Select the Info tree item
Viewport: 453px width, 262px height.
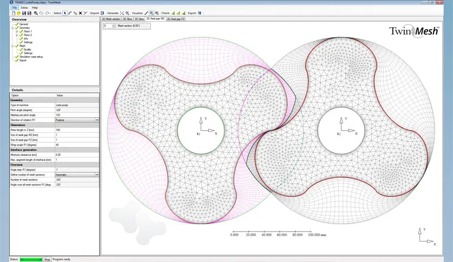(25, 38)
